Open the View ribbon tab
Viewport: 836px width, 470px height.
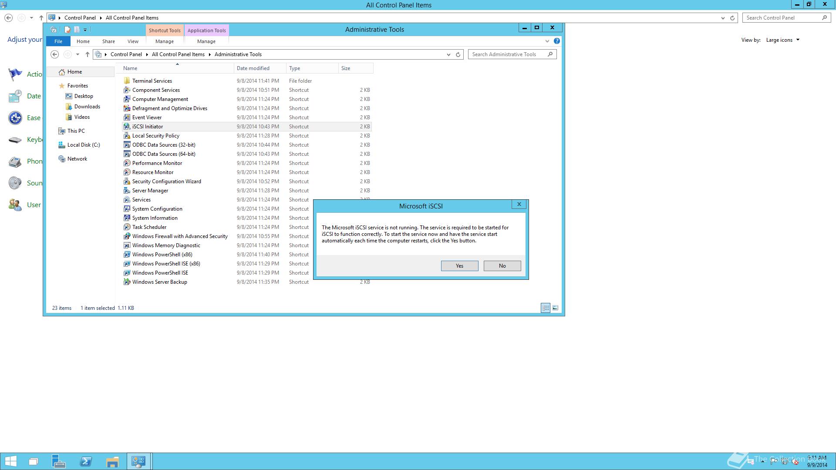(x=133, y=41)
